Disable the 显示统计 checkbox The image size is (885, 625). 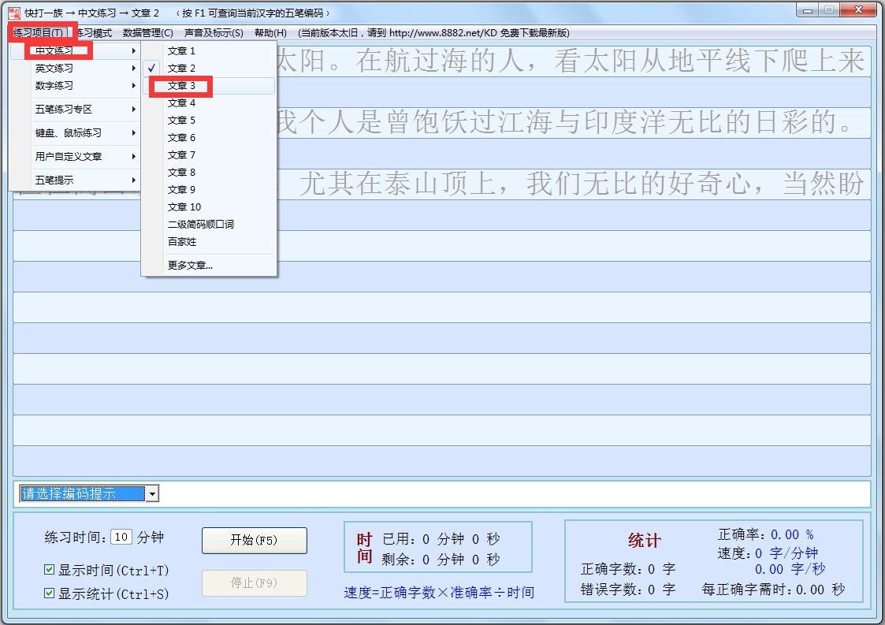[x=49, y=592]
